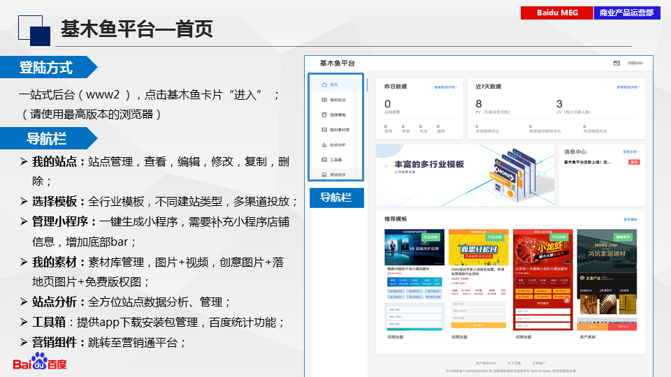Click the 智能单页 badge on 鸿筑 template
This screenshot has height=377, width=671.
pyautogui.click(x=623, y=237)
